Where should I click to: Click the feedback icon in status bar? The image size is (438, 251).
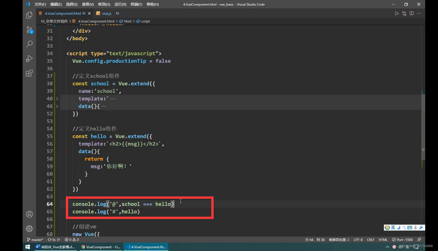pyautogui.click(x=419, y=240)
